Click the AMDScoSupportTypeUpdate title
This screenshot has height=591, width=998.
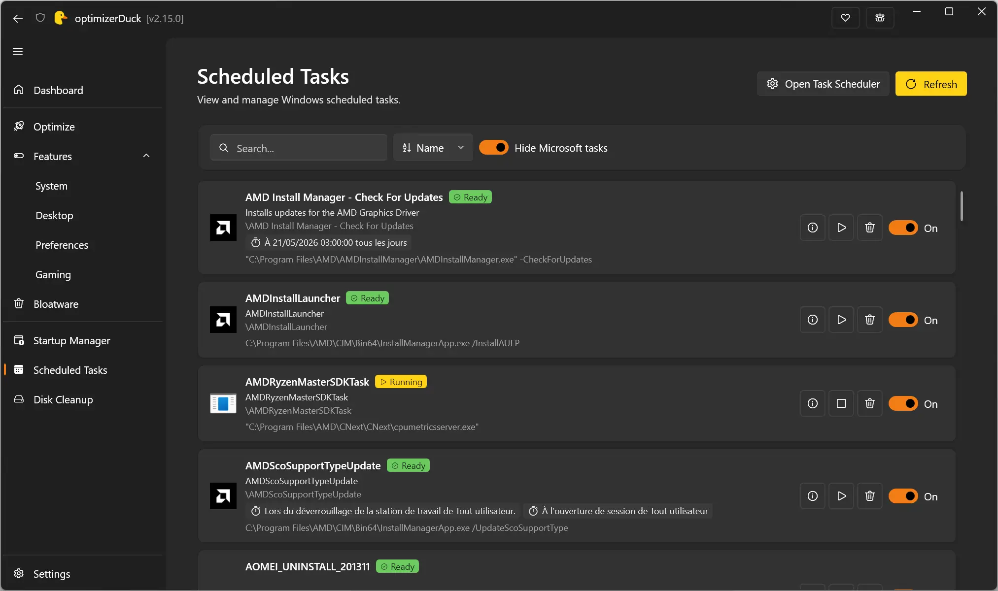pyautogui.click(x=313, y=465)
